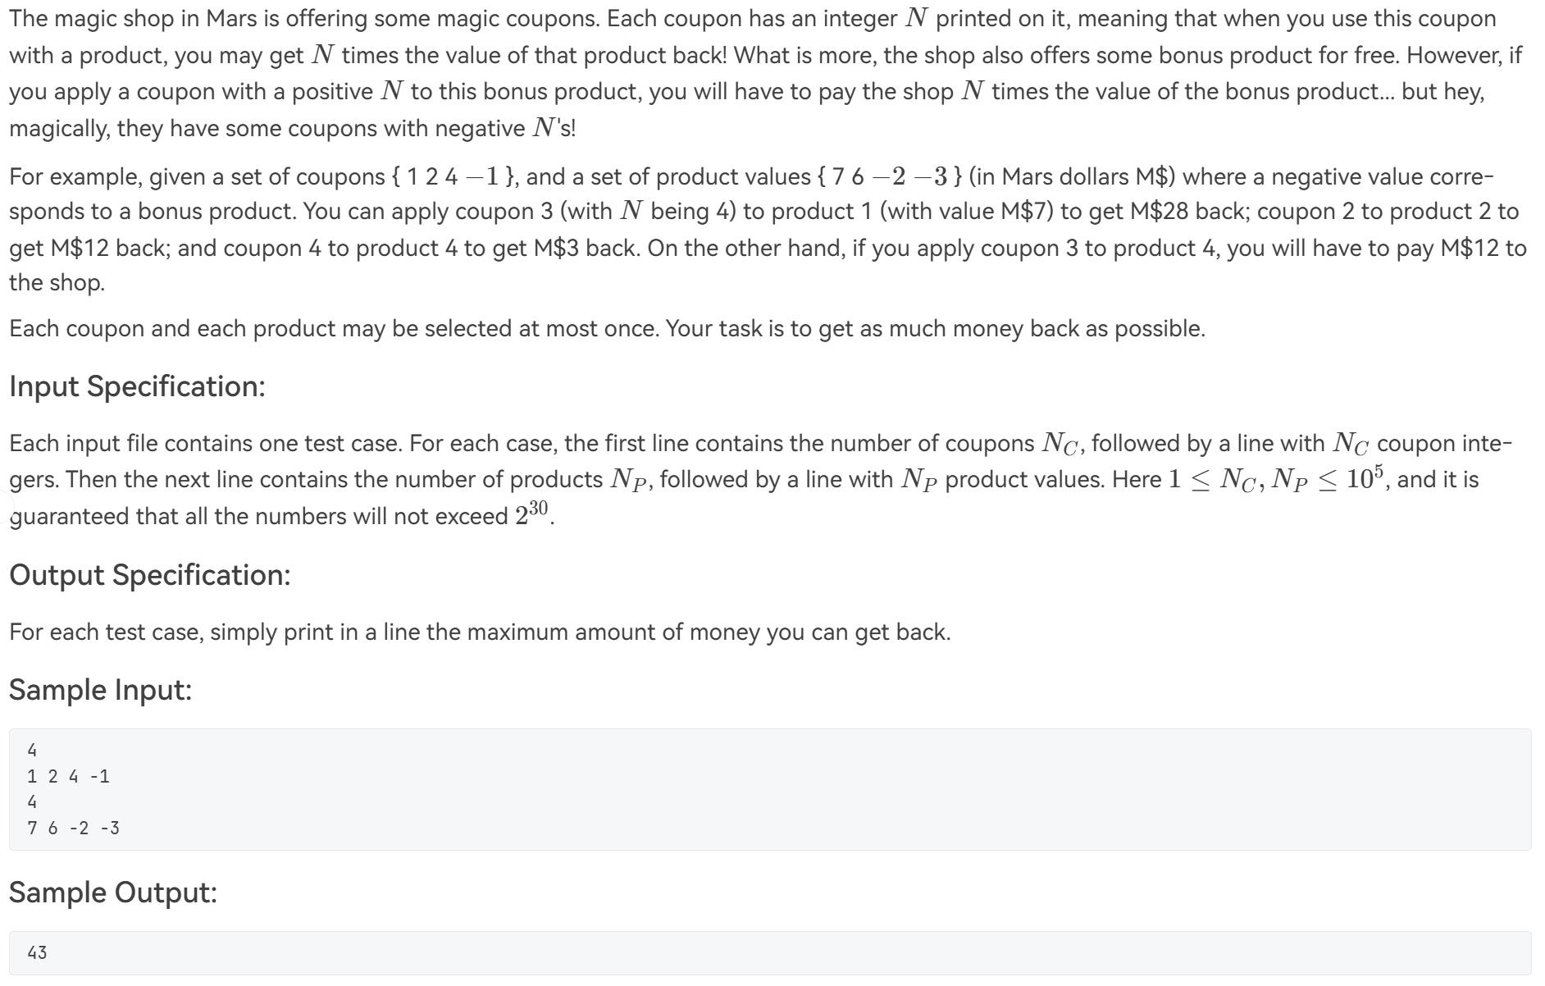
Task: Click the Sample Output heading
Action: click(x=112, y=892)
